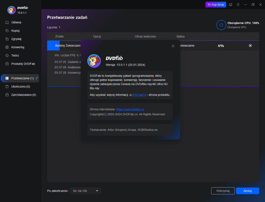Click the 13.0.1.1 version number in sidebar
This screenshot has height=202, width=265.
coord(22,13)
